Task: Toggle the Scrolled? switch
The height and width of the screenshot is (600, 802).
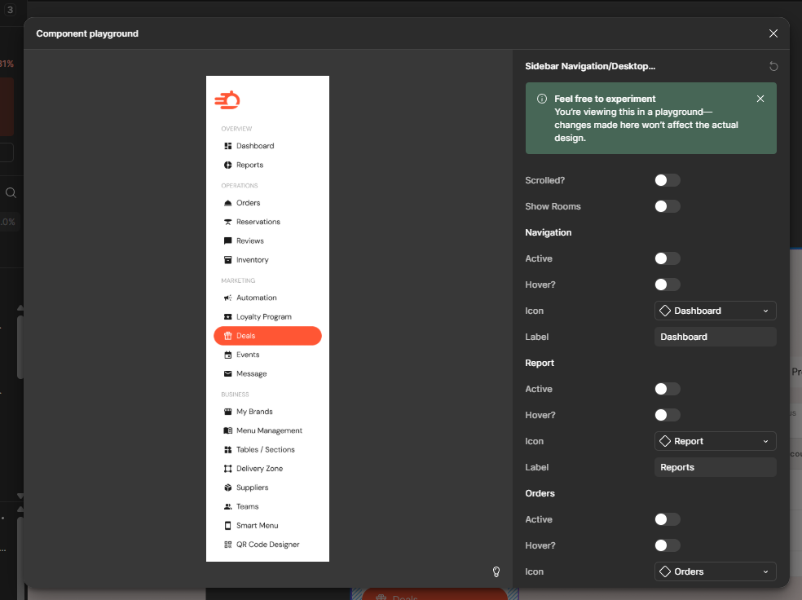Action: [668, 180]
